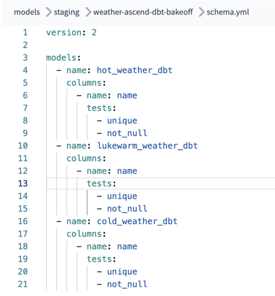Select the staging breadcrumb segment
Viewport: 275px width, 296px height.
pos(66,12)
